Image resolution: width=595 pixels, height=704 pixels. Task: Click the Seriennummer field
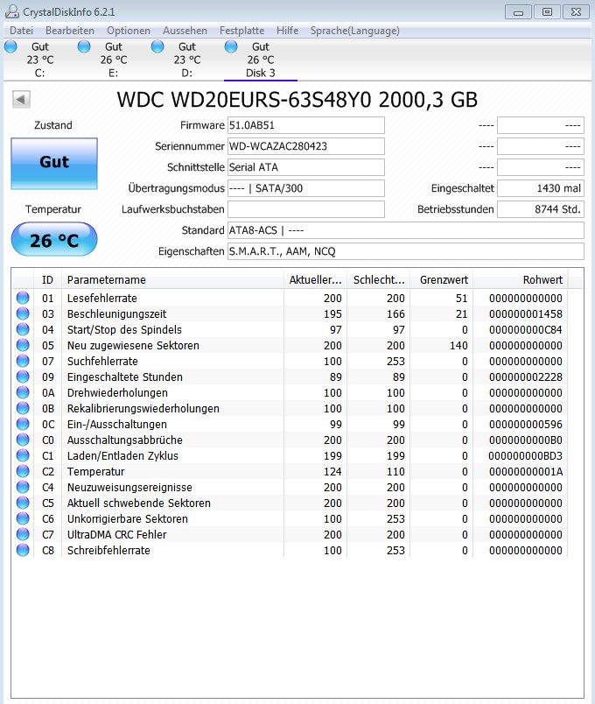[x=306, y=146]
